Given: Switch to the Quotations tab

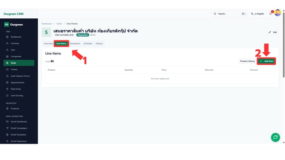Looking at the screenshot, I should (x=75, y=43).
